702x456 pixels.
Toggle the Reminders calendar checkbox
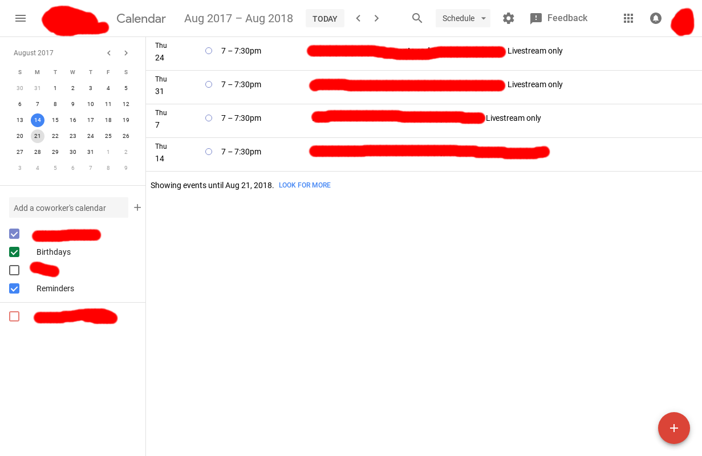pos(14,288)
